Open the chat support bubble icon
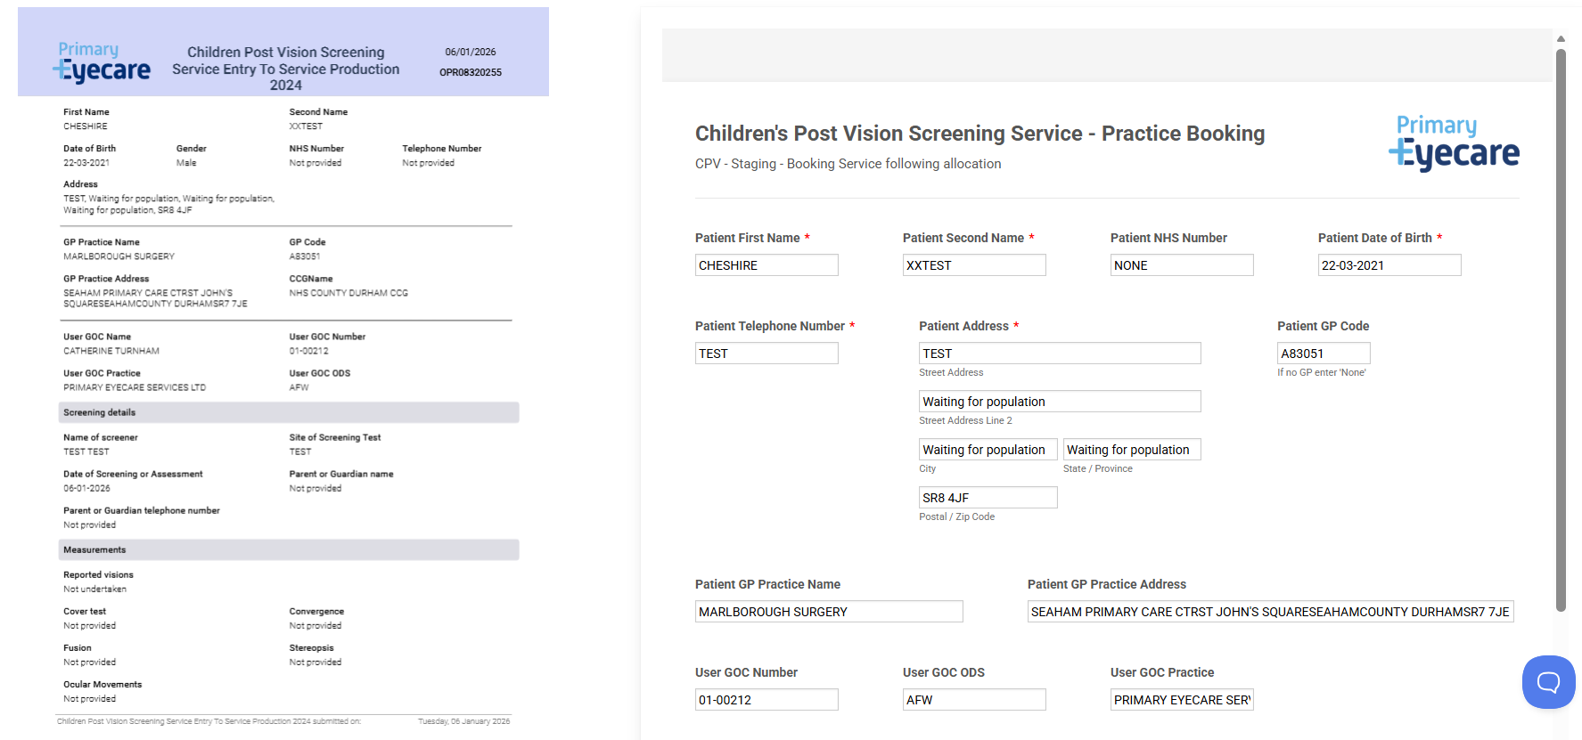 point(1548,682)
